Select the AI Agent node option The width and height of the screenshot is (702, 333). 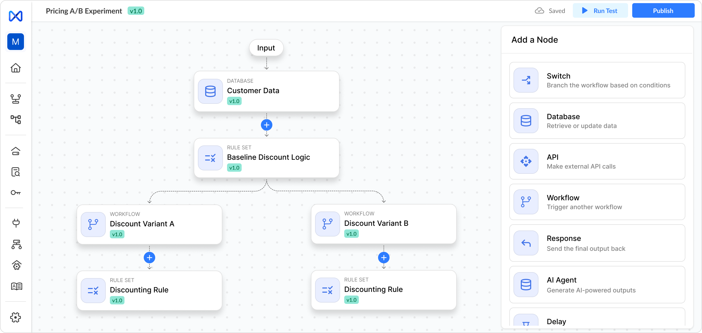(597, 285)
